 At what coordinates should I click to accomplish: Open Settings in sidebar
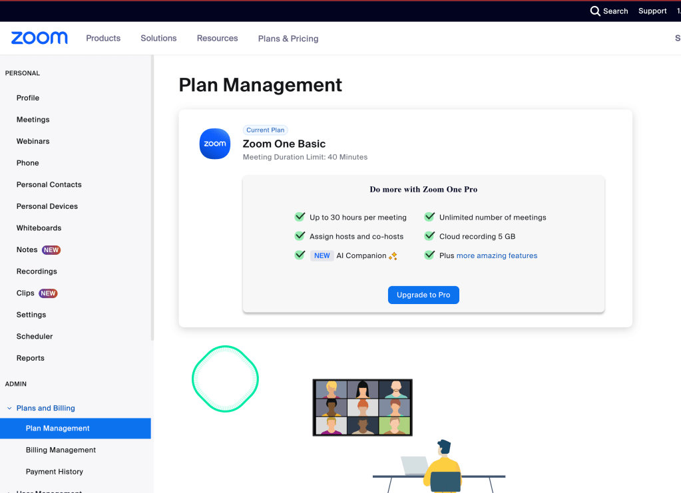[31, 315]
